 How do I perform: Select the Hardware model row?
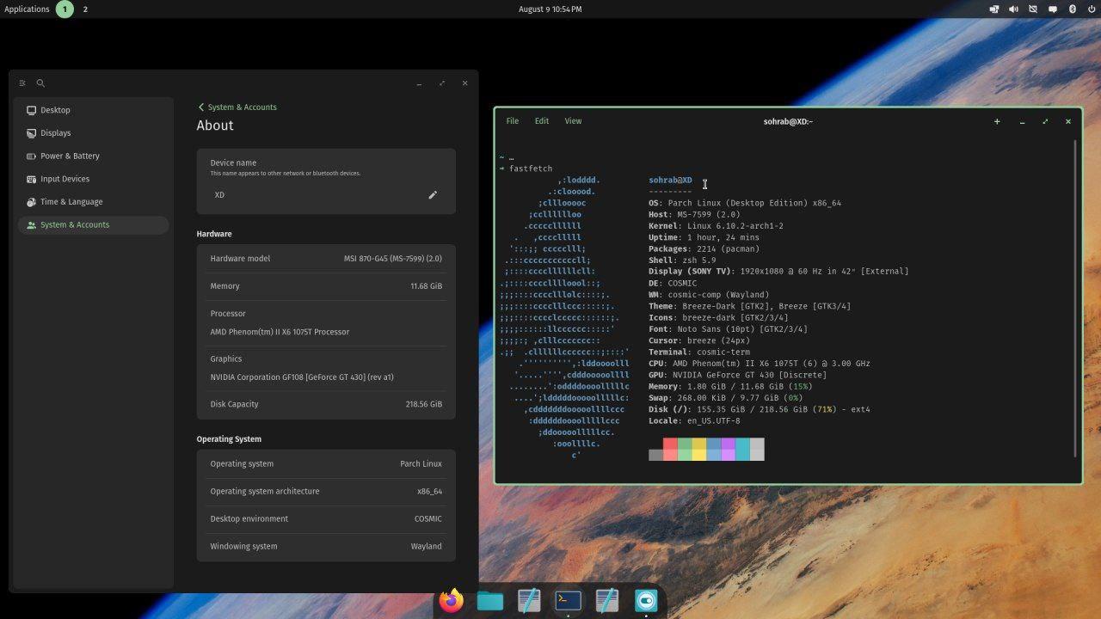[x=326, y=259]
